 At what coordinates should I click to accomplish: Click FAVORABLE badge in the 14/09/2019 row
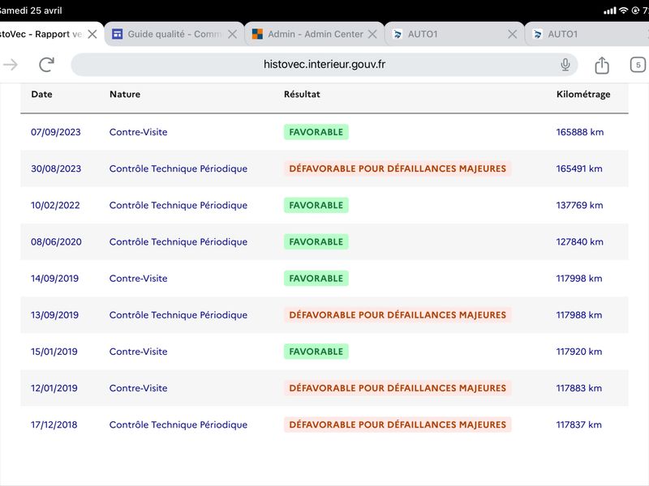point(316,279)
